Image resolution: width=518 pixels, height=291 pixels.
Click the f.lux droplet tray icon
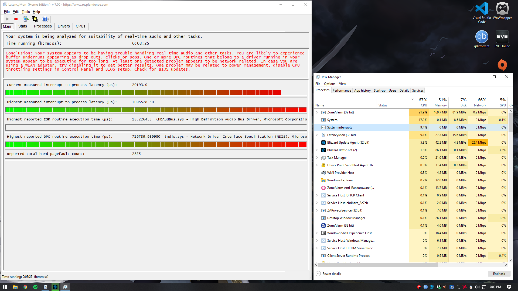point(471,287)
